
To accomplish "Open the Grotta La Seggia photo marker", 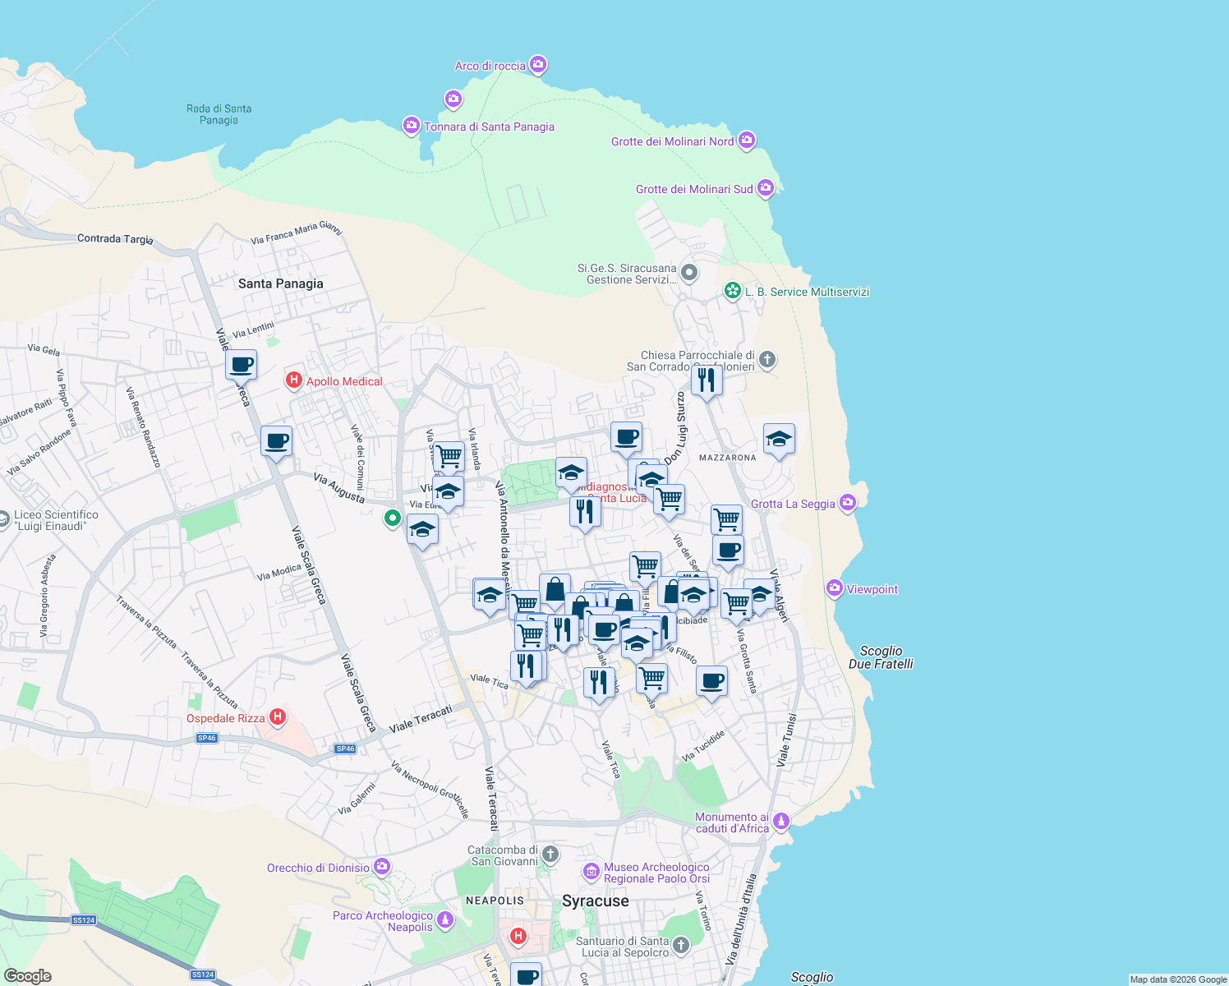I will click(848, 504).
